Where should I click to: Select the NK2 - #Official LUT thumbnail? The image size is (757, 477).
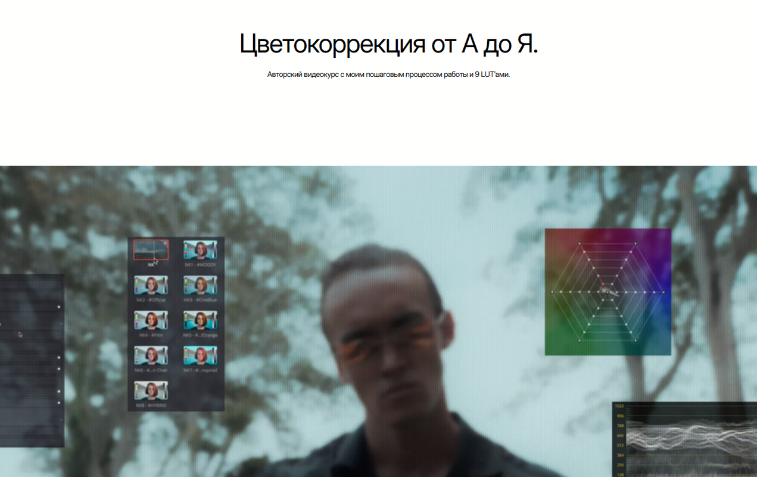[151, 285]
